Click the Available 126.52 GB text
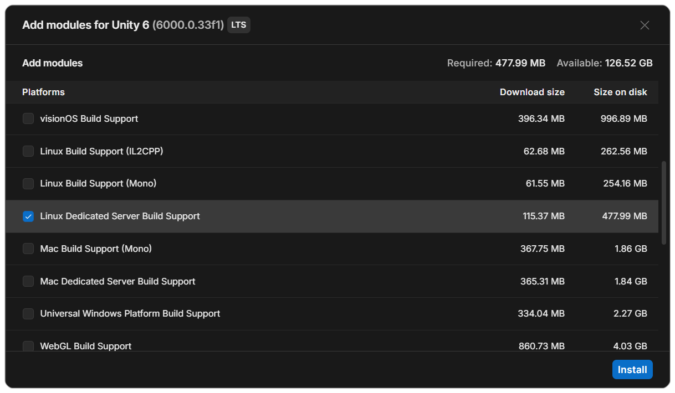The image size is (675, 393). point(605,63)
